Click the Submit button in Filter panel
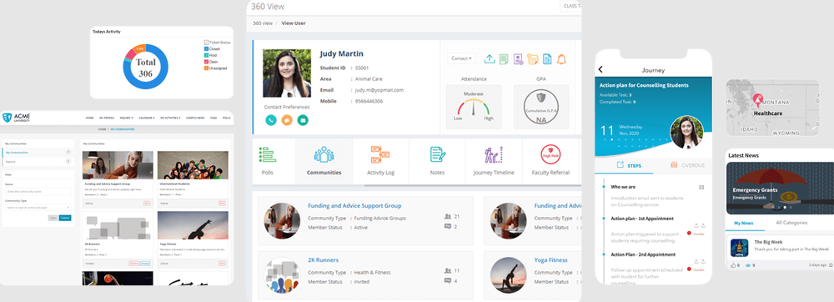Screen dimensions: 834x302 pos(65,218)
